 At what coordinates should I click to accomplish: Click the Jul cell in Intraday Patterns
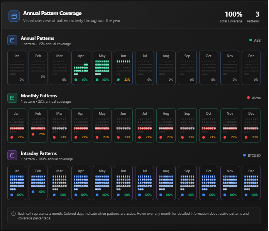click(145, 183)
